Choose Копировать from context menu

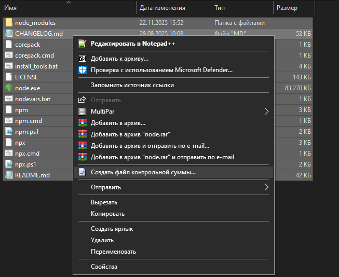tap(173, 214)
